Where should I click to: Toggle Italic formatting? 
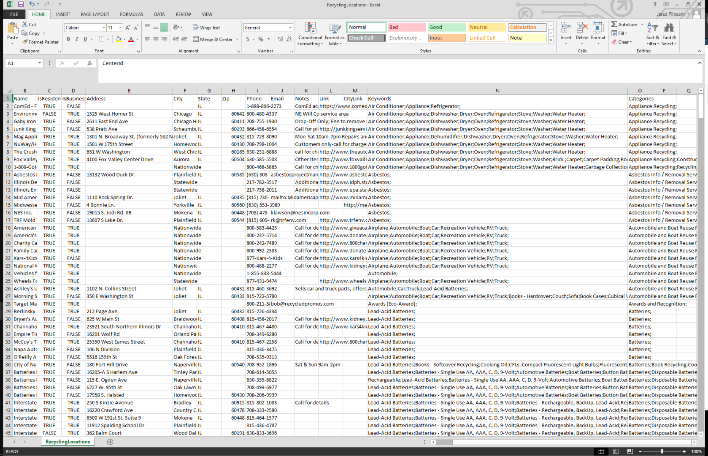click(77, 39)
